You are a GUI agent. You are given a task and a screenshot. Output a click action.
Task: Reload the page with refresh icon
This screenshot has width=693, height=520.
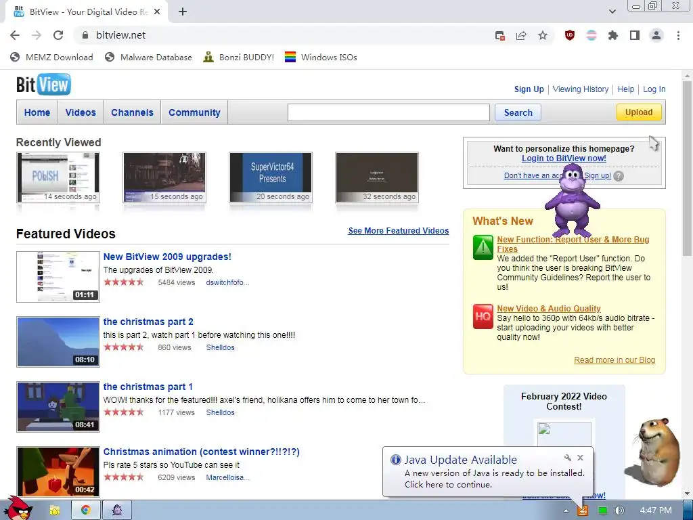point(58,35)
